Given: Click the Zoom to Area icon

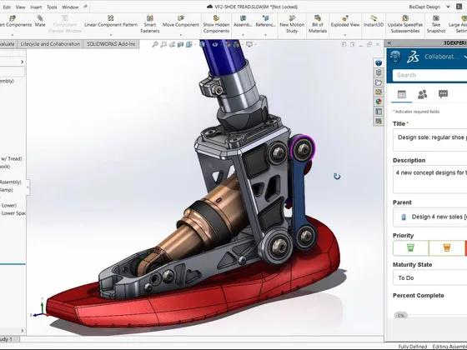Looking at the screenshot, I should pos(163,45).
